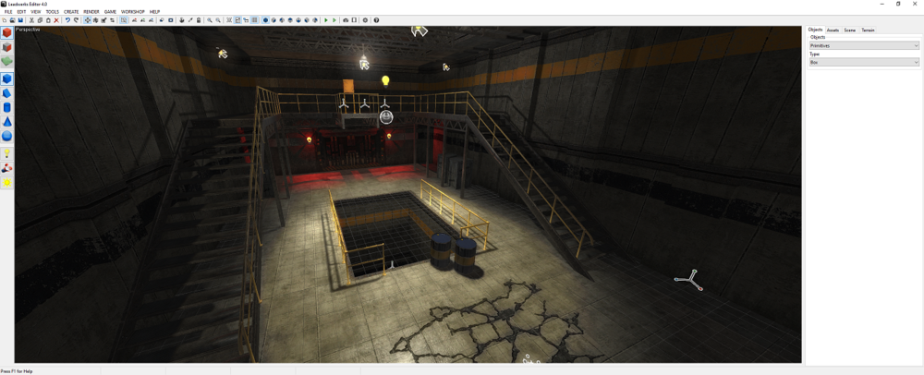Open the EDIT menu

21,12
